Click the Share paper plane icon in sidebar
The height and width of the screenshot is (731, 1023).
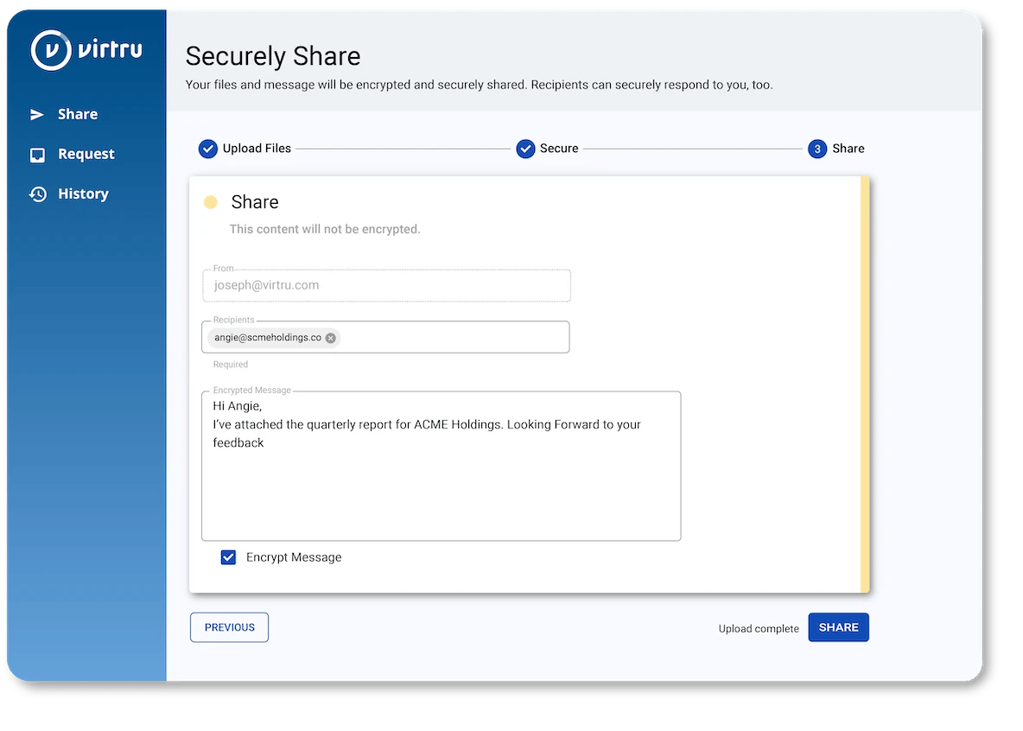coord(37,114)
